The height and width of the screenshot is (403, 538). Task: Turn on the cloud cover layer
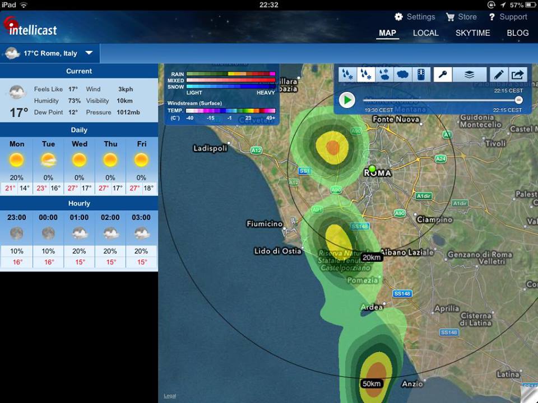(x=402, y=74)
